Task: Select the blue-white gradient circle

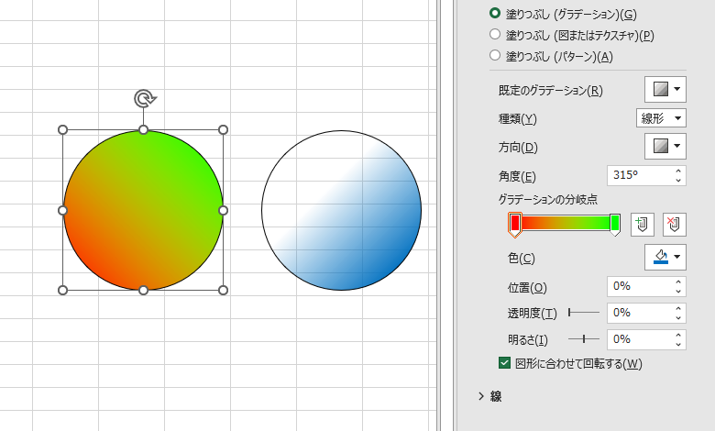Action: [x=341, y=210]
